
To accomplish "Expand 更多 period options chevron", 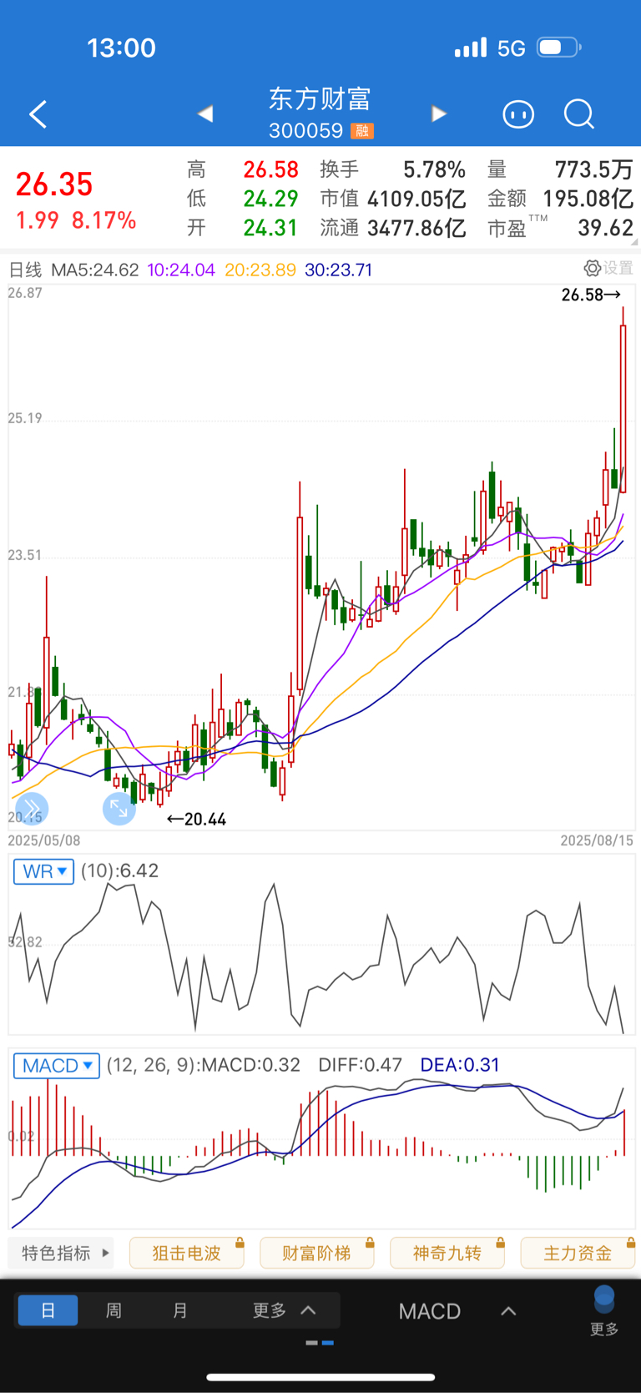I will click(308, 1310).
